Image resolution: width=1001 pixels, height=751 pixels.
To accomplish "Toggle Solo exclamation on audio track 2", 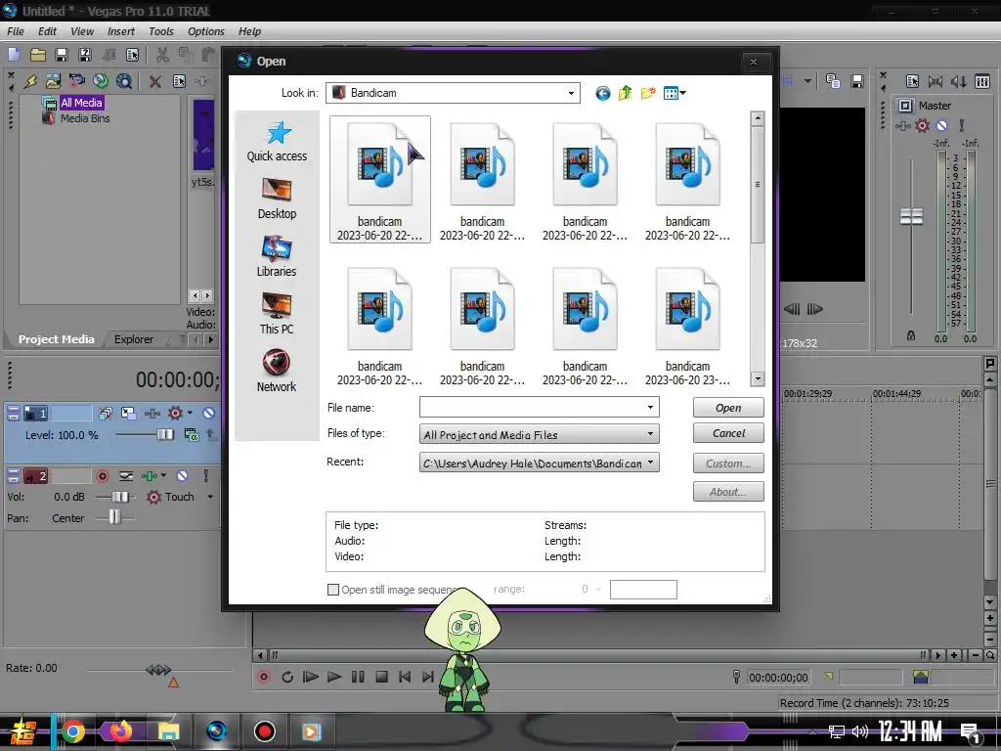I will point(205,476).
